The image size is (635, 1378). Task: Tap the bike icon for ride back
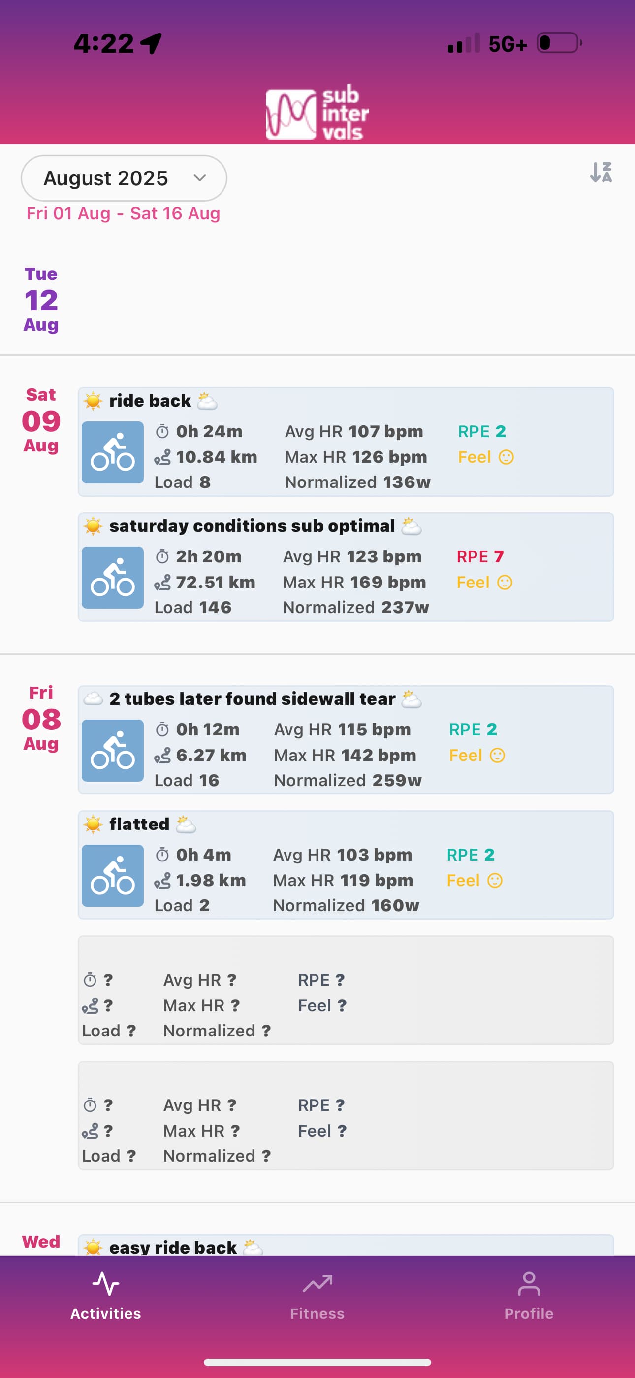tap(112, 452)
